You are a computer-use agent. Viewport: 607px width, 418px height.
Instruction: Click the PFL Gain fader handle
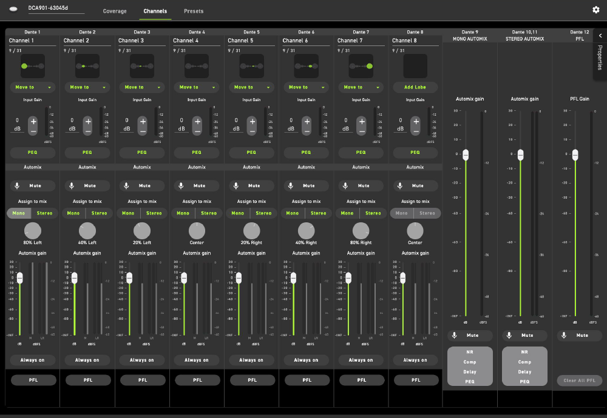click(x=575, y=154)
